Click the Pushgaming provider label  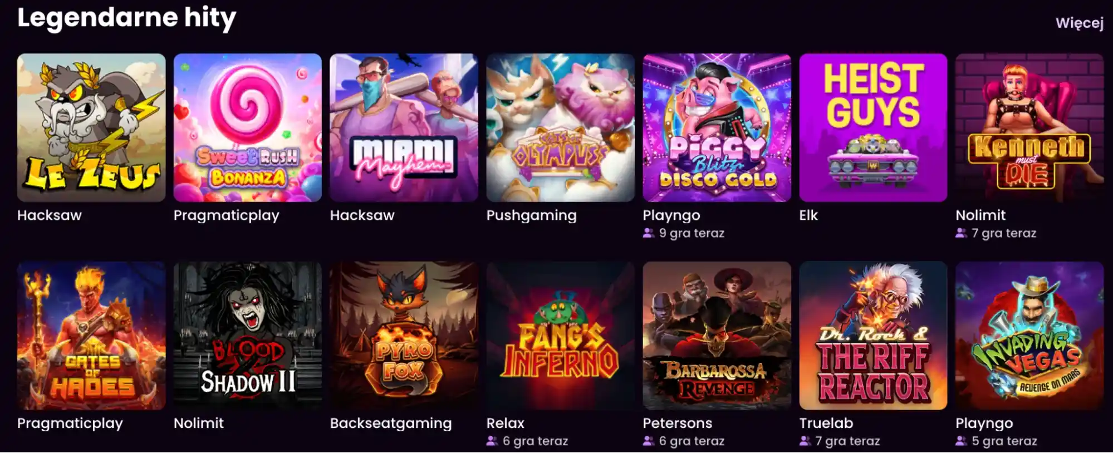[x=532, y=215]
